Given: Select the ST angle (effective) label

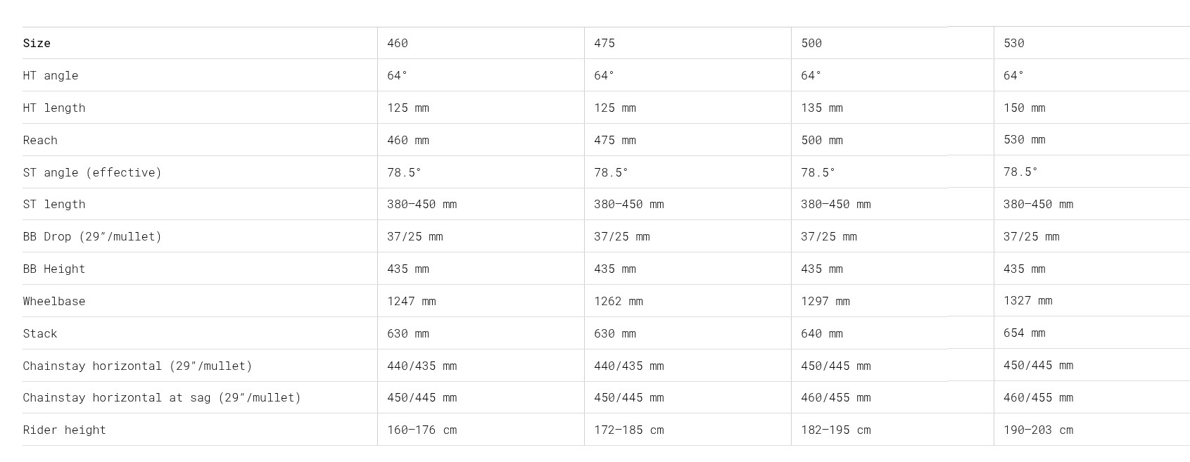Looking at the screenshot, I should click(x=92, y=172).
